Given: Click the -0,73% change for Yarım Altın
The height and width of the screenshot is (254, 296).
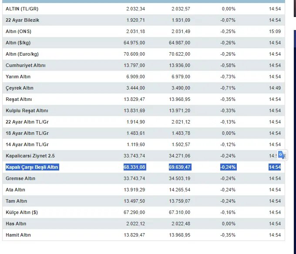Looking at the screenshot, I should click(x=228, y=77).
